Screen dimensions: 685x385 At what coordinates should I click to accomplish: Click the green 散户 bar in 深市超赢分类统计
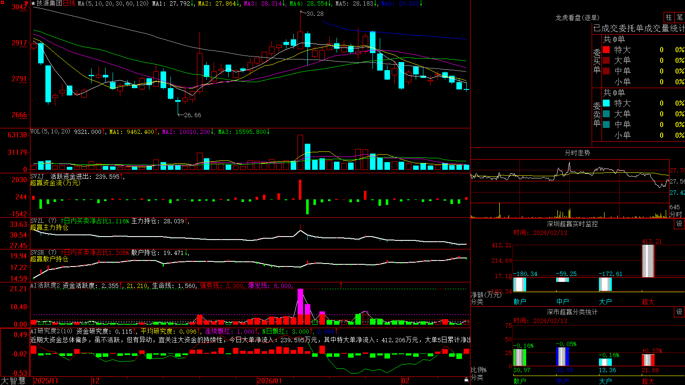[520, 358]
